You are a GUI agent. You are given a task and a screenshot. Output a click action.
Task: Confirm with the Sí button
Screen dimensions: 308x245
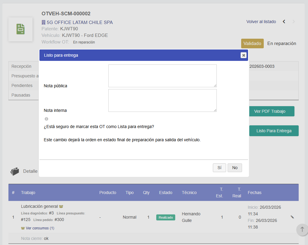tap(219, 168)
